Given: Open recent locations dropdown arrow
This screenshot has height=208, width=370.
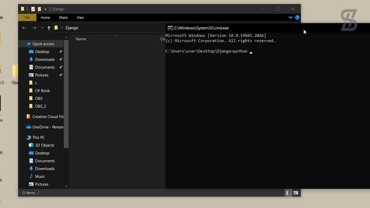Looking at the screenshot, I should (x=42, y=28).
